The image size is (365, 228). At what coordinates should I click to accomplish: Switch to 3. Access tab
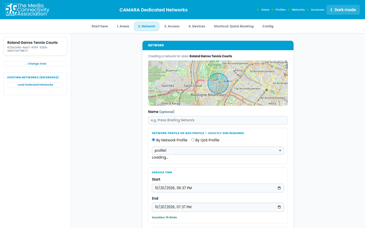pos(172,26)
